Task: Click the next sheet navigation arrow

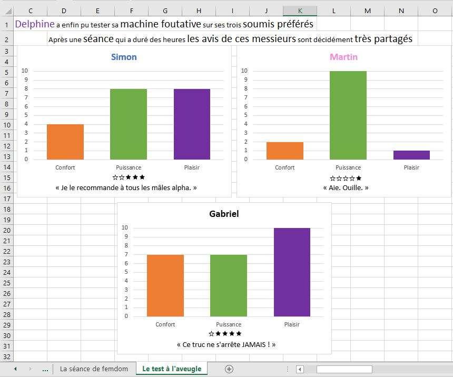Action: tap(30, 369)
